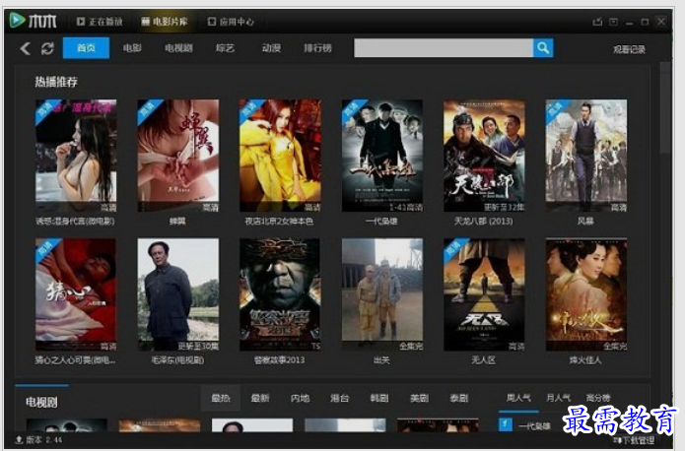The image size is (685, 451).
Task: Click the 电视剧 section heading above the filters
Action: pyautogui.click(x=41, y=402)
